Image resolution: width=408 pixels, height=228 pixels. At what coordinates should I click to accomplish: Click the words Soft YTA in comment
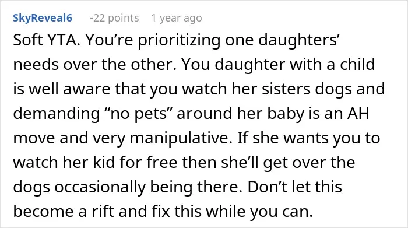[45, 40]
